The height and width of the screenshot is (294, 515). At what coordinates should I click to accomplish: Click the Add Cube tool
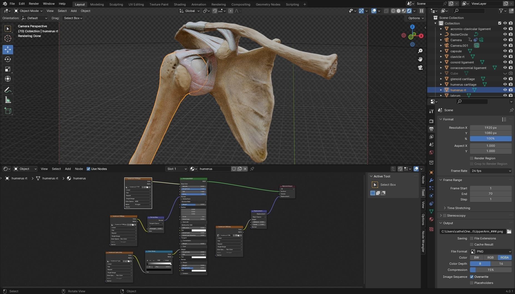pos(8,111)
